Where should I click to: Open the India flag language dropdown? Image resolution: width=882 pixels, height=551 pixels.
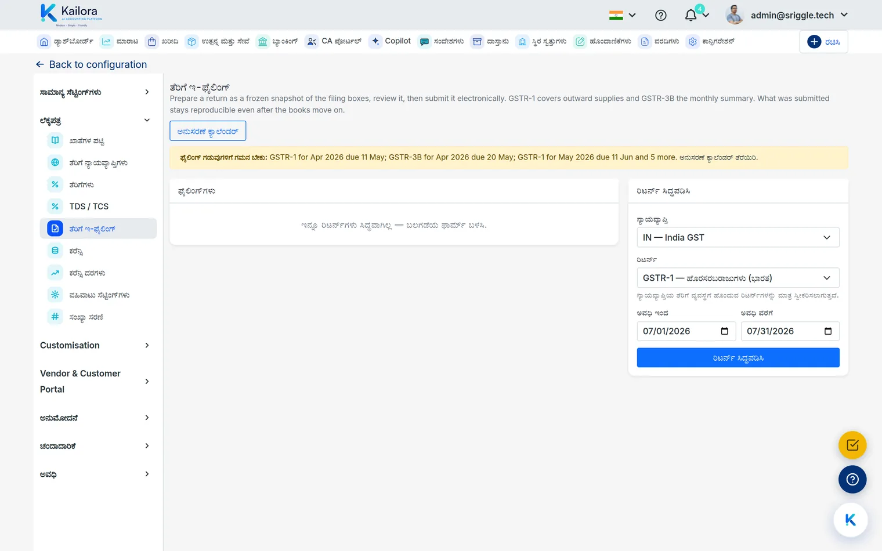coord(623,15)
